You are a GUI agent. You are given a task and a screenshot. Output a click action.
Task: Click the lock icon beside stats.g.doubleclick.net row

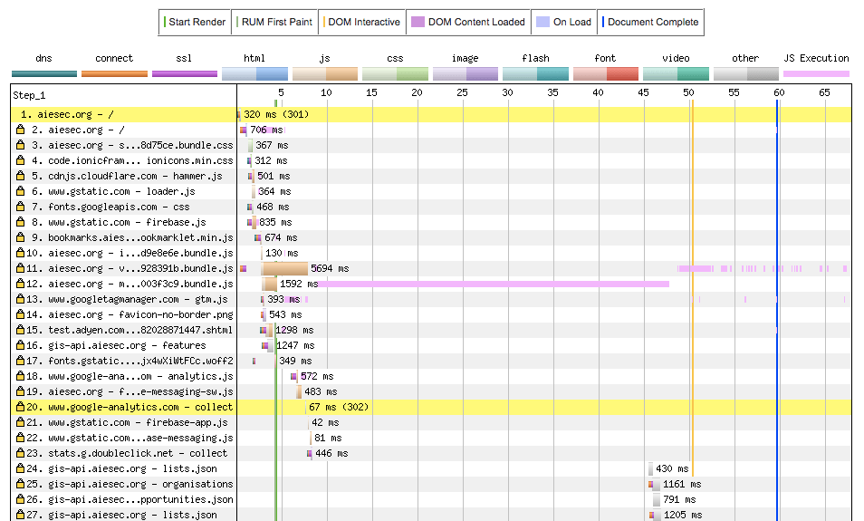[x=21, y=453]
